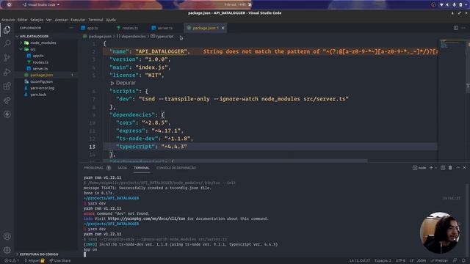This screenshot has height=264, width=470.
Task: Click Prettier status bar item
Action: click(439, 261)
